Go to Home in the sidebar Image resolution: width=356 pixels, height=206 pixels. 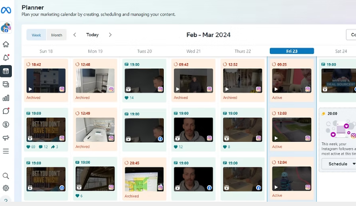pos(6,44)
